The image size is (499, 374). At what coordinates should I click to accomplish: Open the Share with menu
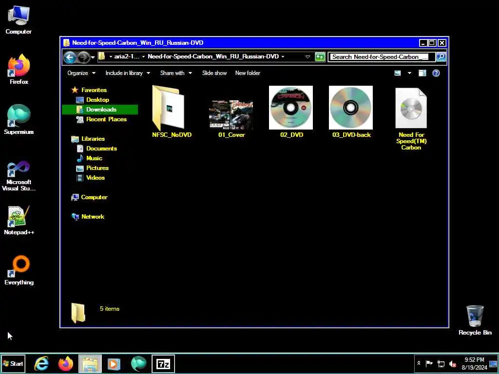click(x=176, y=73)
